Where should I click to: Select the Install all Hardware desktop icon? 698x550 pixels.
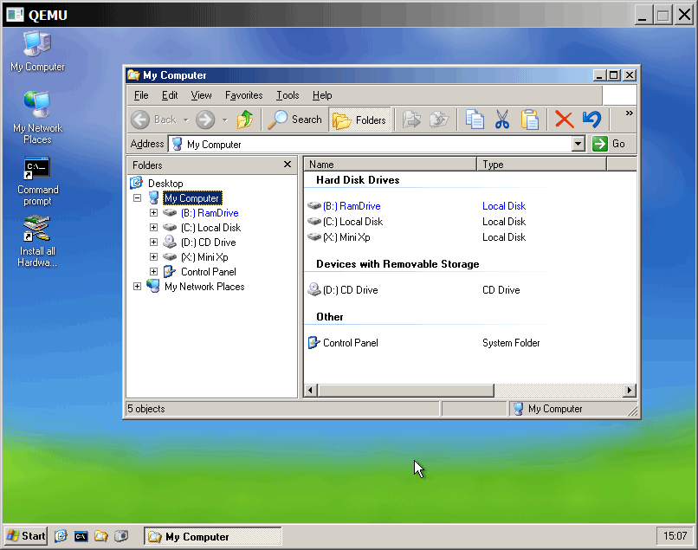click(37, 231)
